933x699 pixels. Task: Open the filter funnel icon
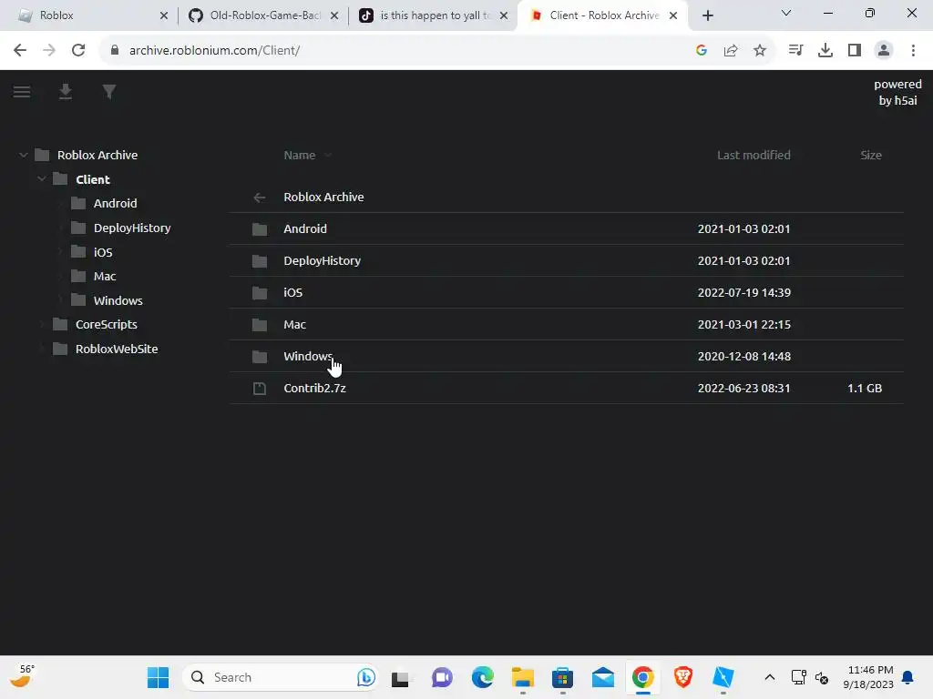click(x=109, y=92)
